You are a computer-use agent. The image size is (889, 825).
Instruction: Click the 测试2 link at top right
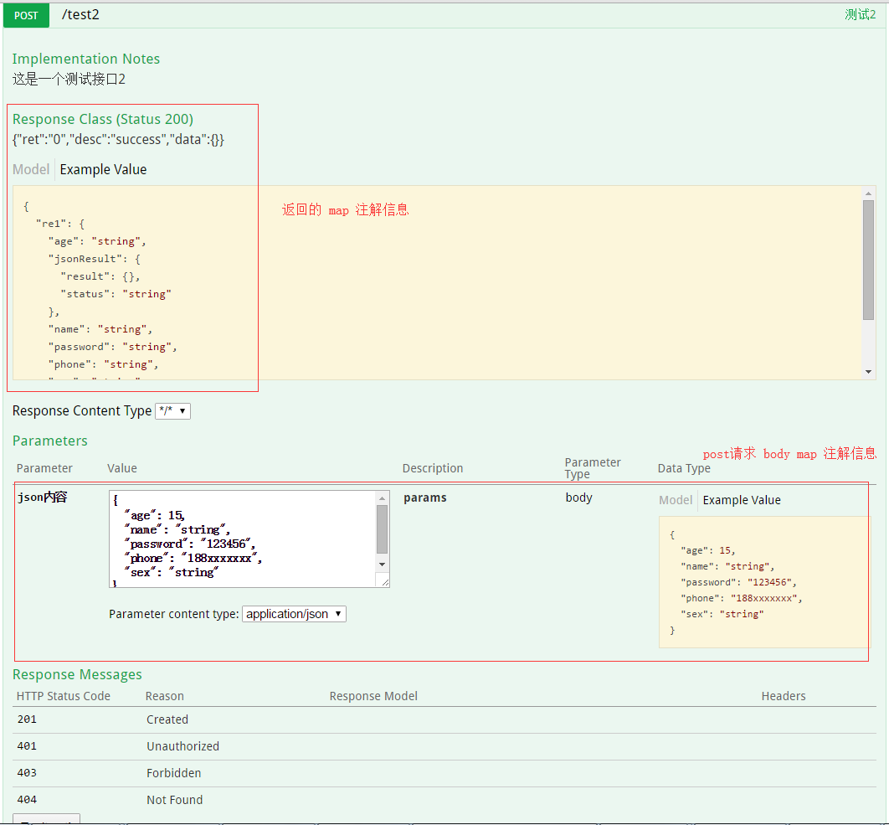point(861,14)
